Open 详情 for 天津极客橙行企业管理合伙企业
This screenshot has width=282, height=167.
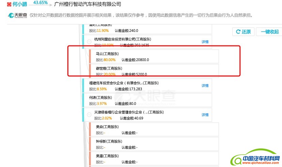click(x=205, y=115)
